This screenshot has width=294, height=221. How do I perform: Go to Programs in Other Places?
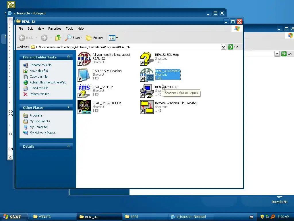click(36, 115)
